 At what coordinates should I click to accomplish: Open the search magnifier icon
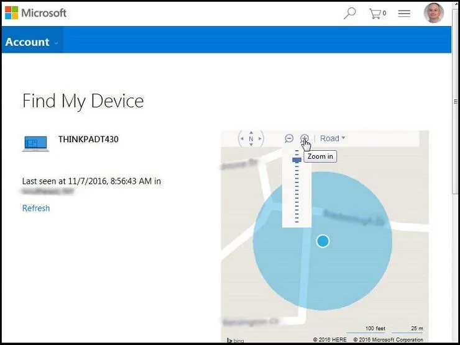click(349, 13)
